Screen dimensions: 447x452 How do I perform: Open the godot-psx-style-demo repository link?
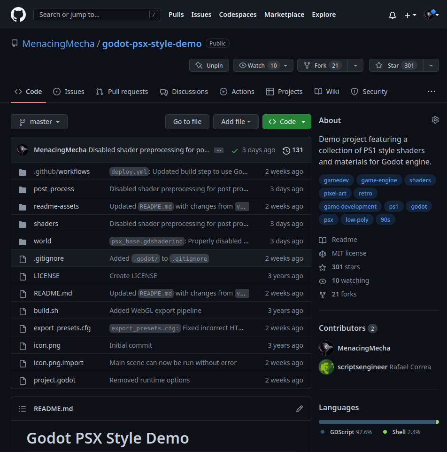pyautogui.click(x=152, y=44)
